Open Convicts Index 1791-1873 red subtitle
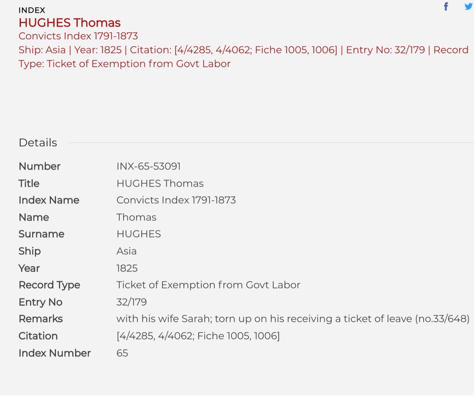 (x=78, y=36)
